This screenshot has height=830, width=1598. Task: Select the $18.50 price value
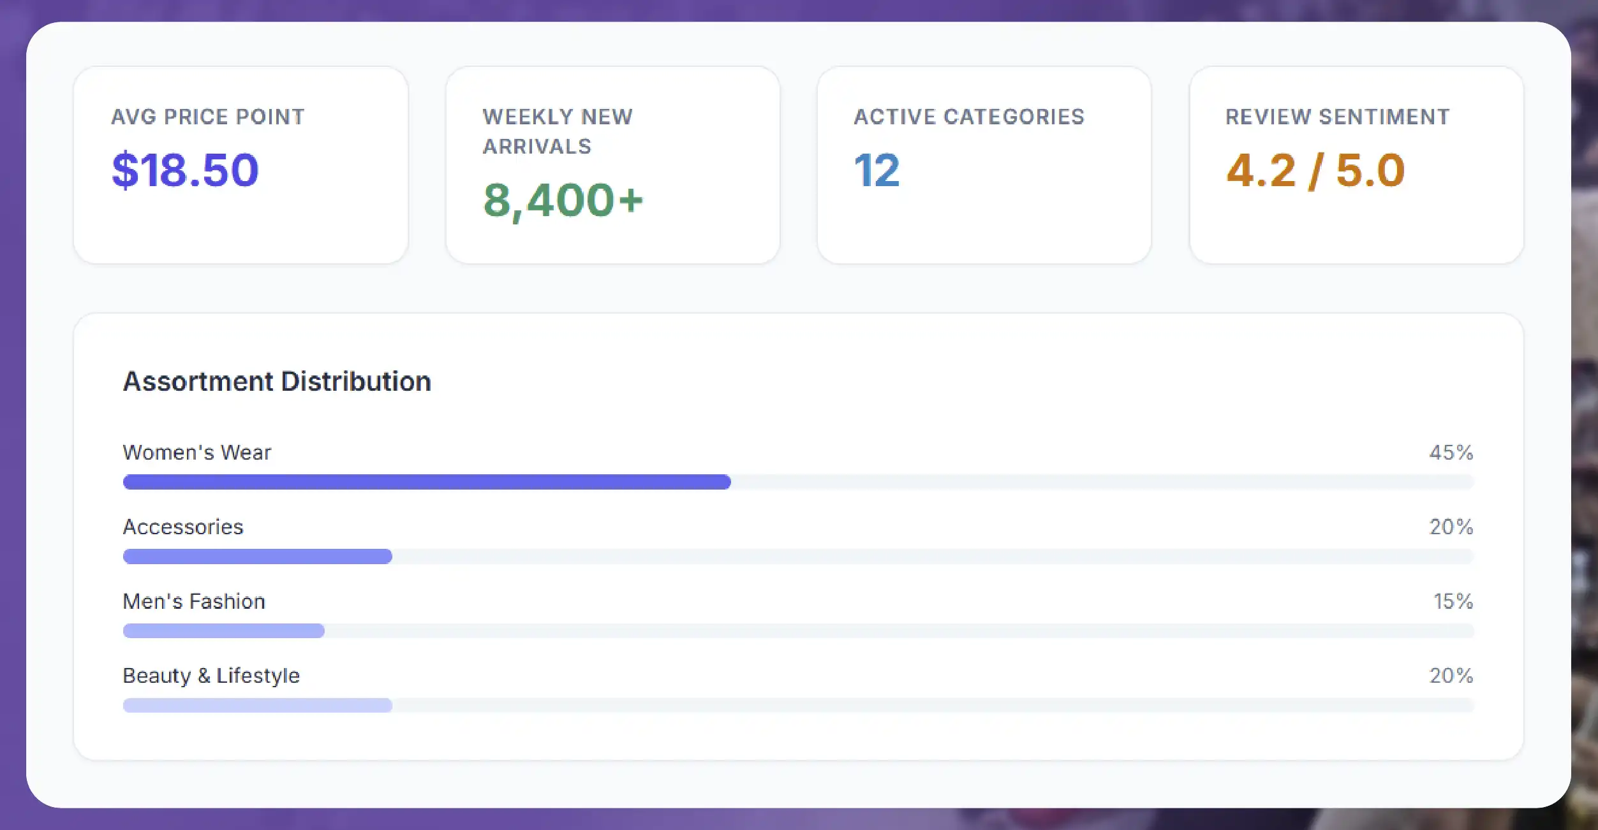point(185,170)
